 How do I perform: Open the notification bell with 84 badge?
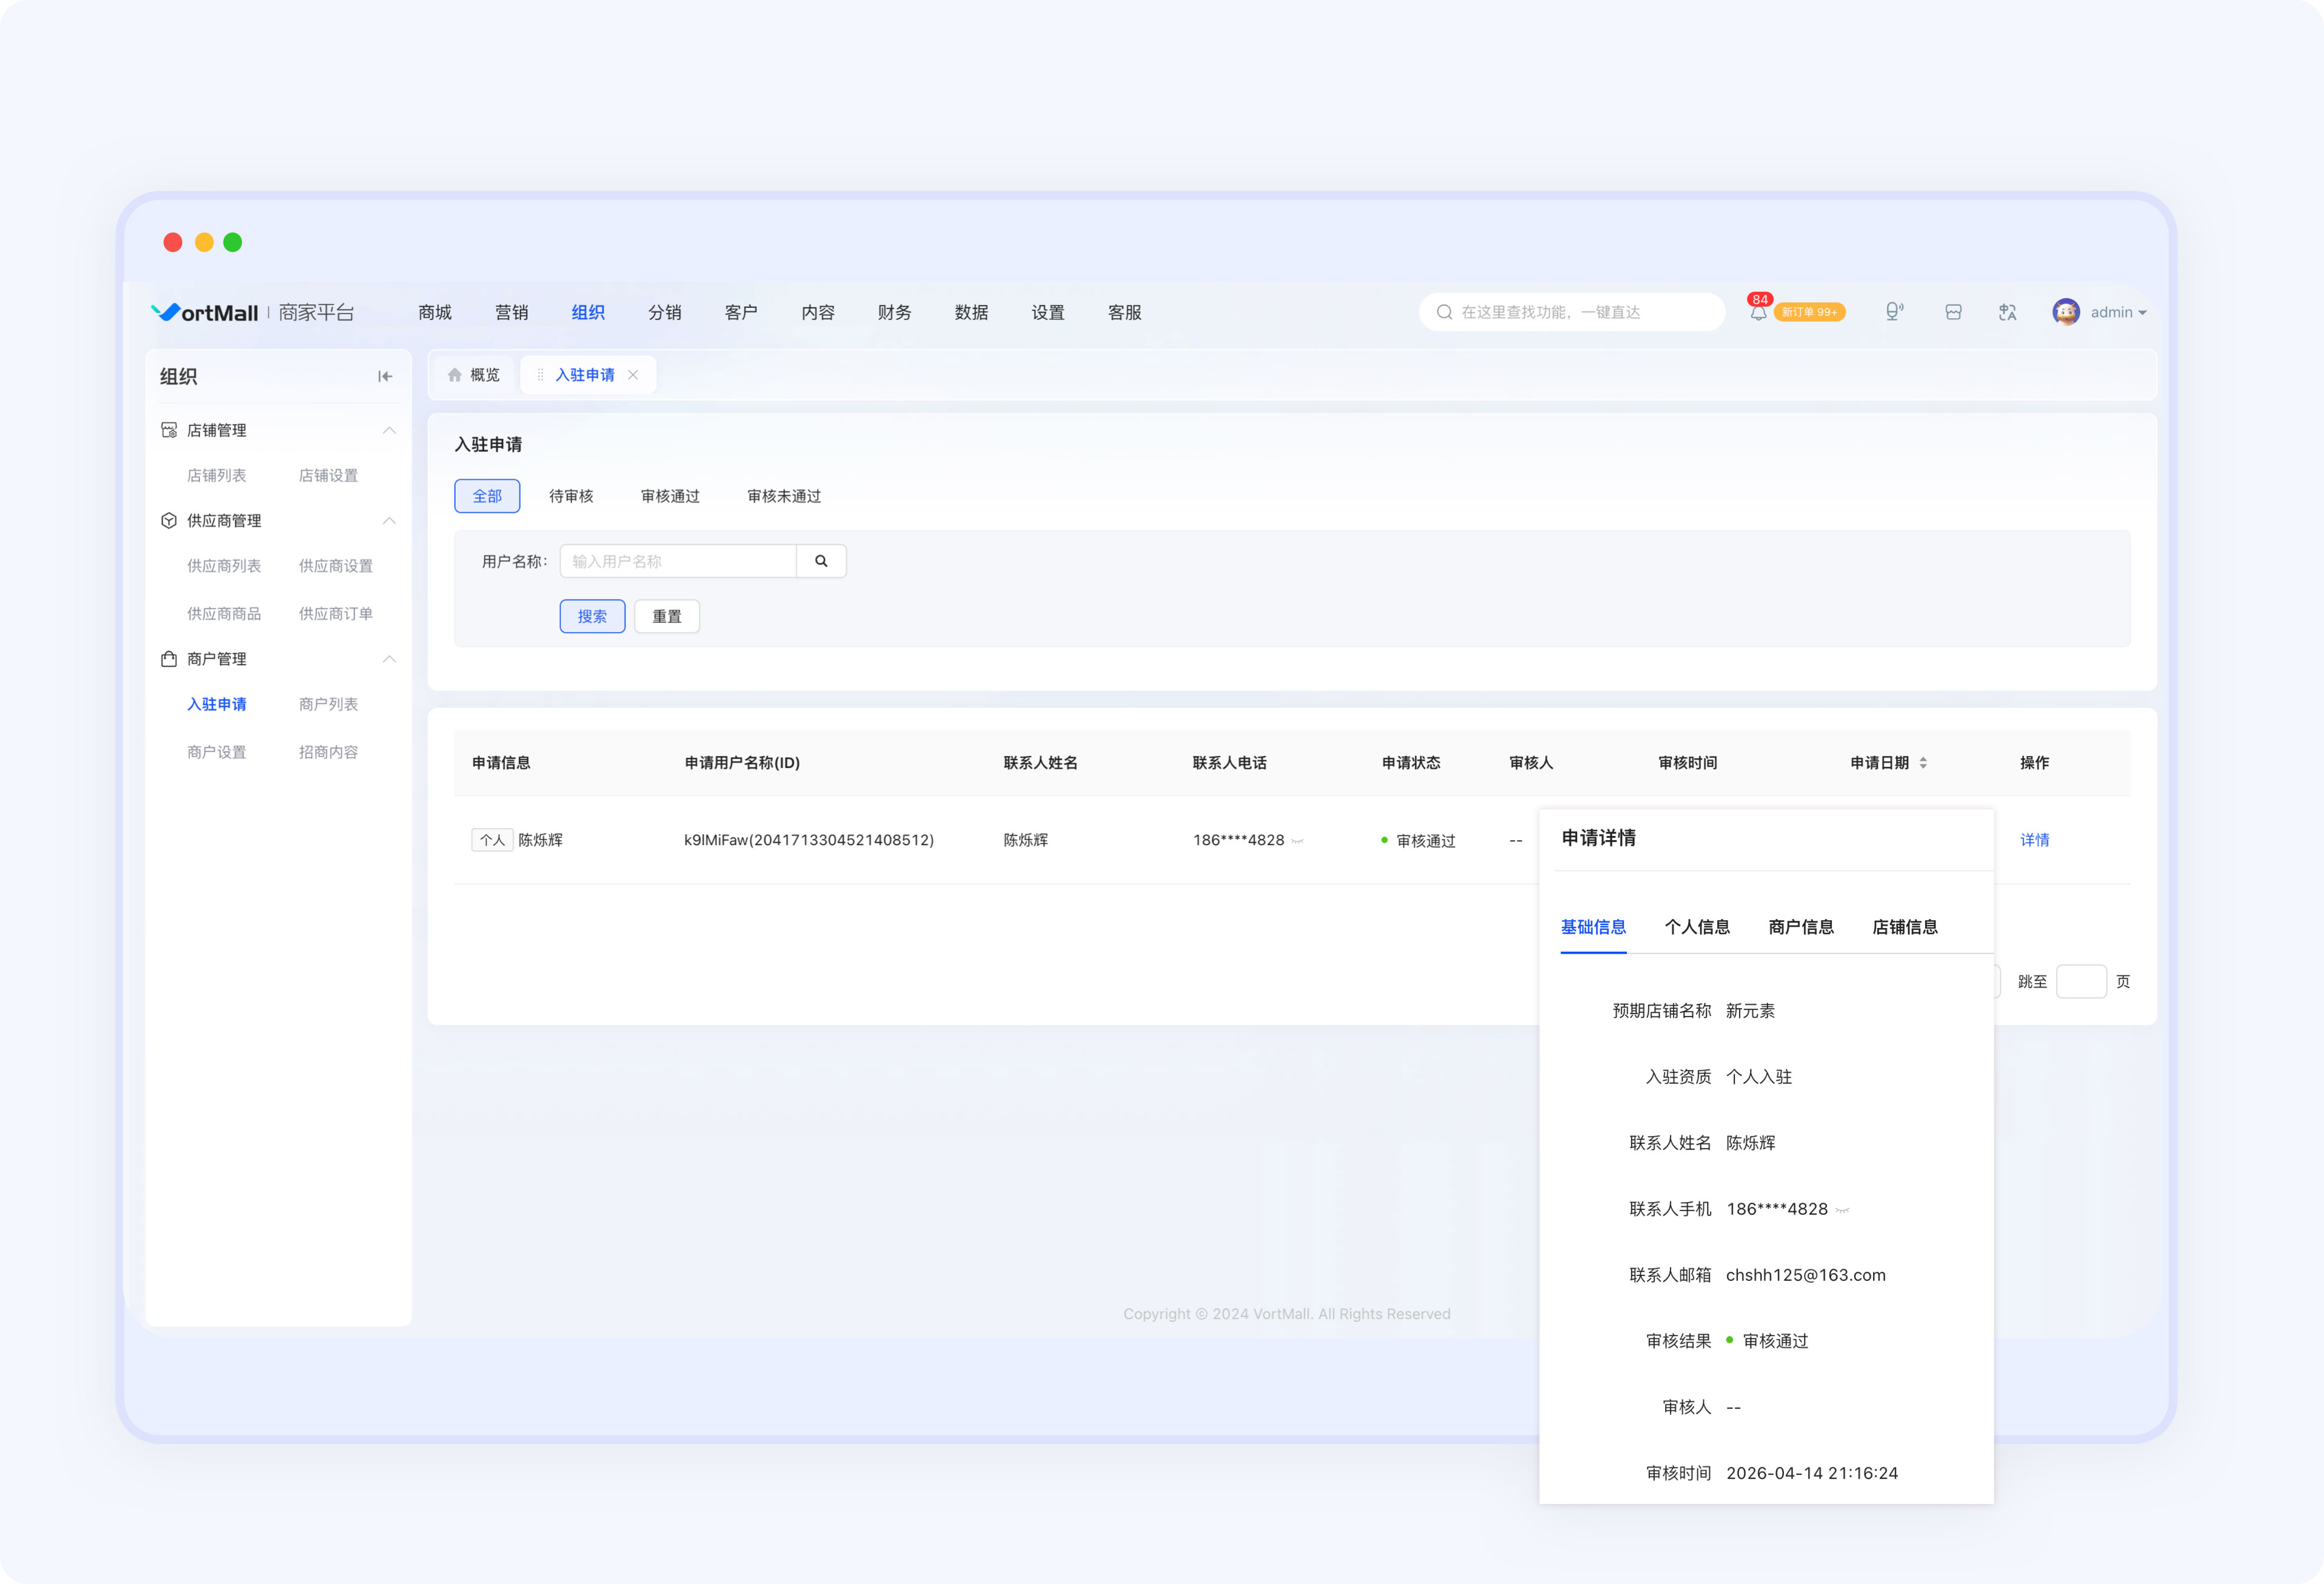[1758, 312]
